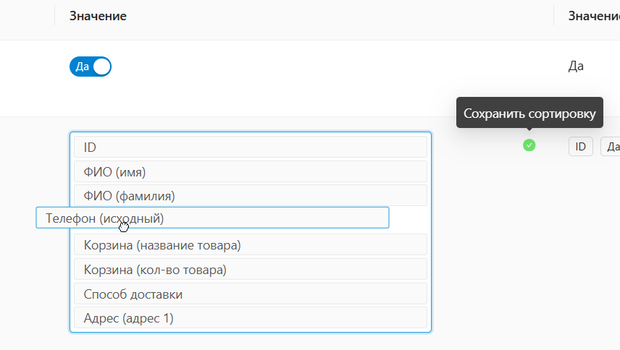Click the "Способ доставки" list item

click(x=251, y=294)
